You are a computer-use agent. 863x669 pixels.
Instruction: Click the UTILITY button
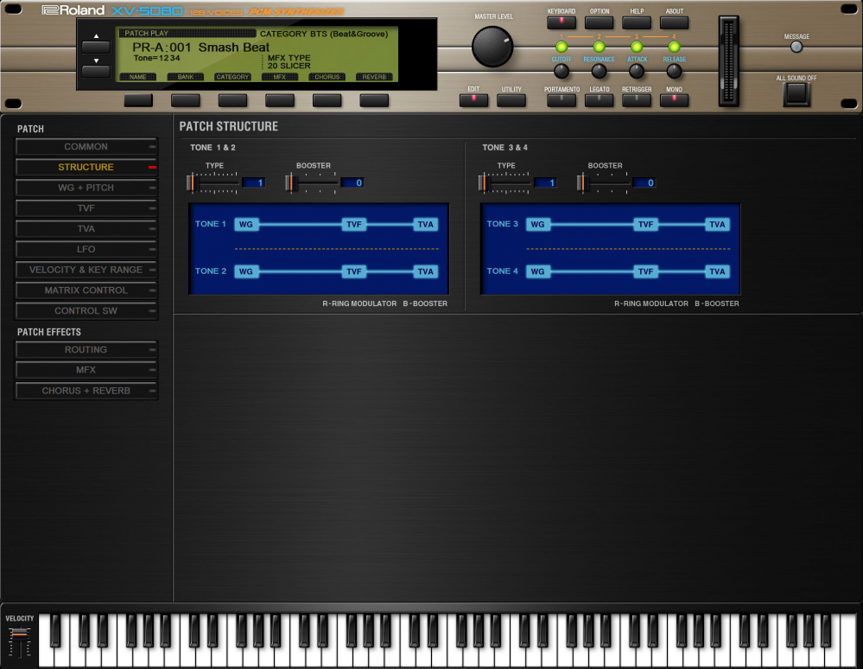pyautogui.click(x=511, y=100)
